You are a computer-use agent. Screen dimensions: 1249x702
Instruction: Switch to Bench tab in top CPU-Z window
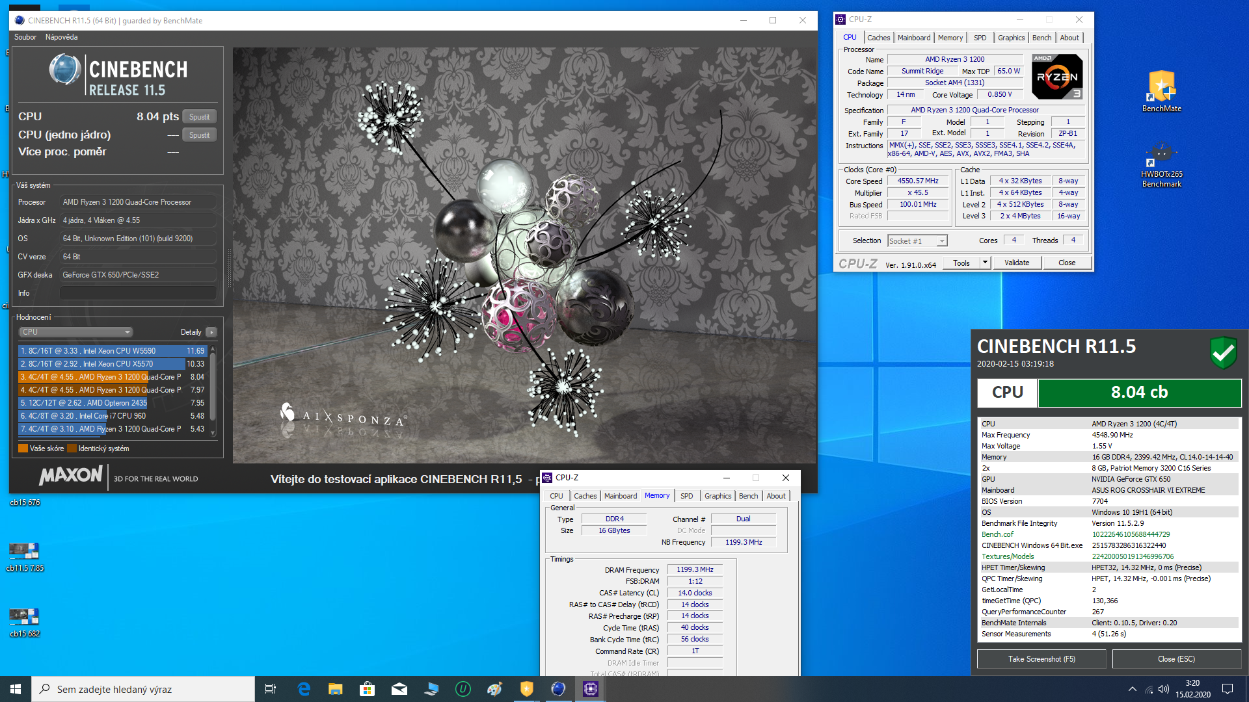1041,38
